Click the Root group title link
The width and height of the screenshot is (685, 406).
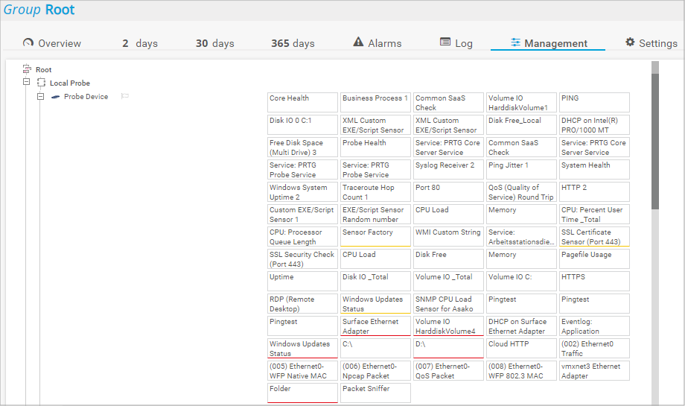(x=60, y=10)
